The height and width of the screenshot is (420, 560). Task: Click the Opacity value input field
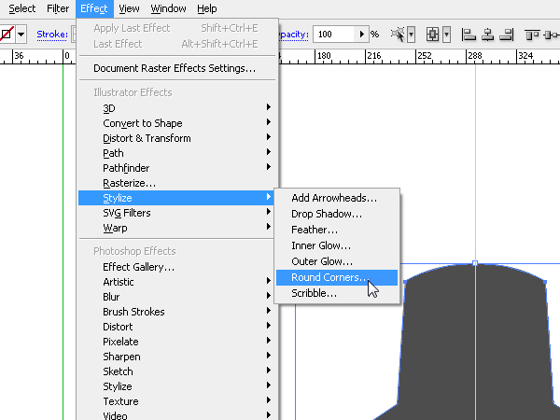pos(331,35)
